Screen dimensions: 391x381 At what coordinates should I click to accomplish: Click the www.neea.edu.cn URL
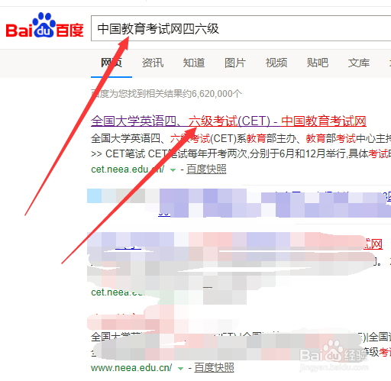click(x=131, y=368)
